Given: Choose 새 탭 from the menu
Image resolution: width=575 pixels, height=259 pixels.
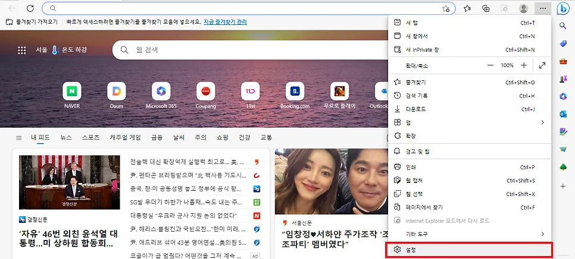Looking at the screenshot, I should point(470,23).
